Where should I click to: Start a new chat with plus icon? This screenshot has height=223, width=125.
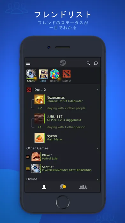click(96, 63)
